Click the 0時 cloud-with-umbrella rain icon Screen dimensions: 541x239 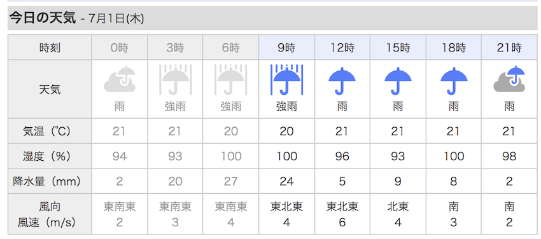[120, 79]
